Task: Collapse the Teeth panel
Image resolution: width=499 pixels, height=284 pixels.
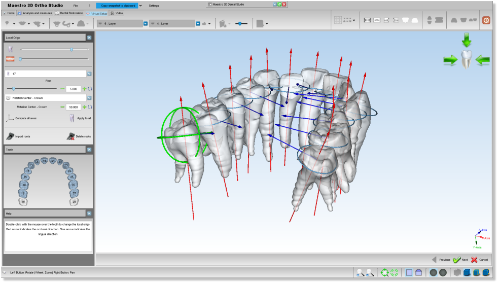Action: click(x=89, y=150)
